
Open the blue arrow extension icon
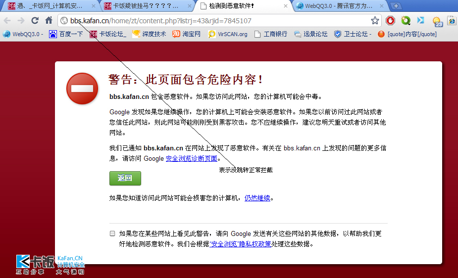(420, 20)
